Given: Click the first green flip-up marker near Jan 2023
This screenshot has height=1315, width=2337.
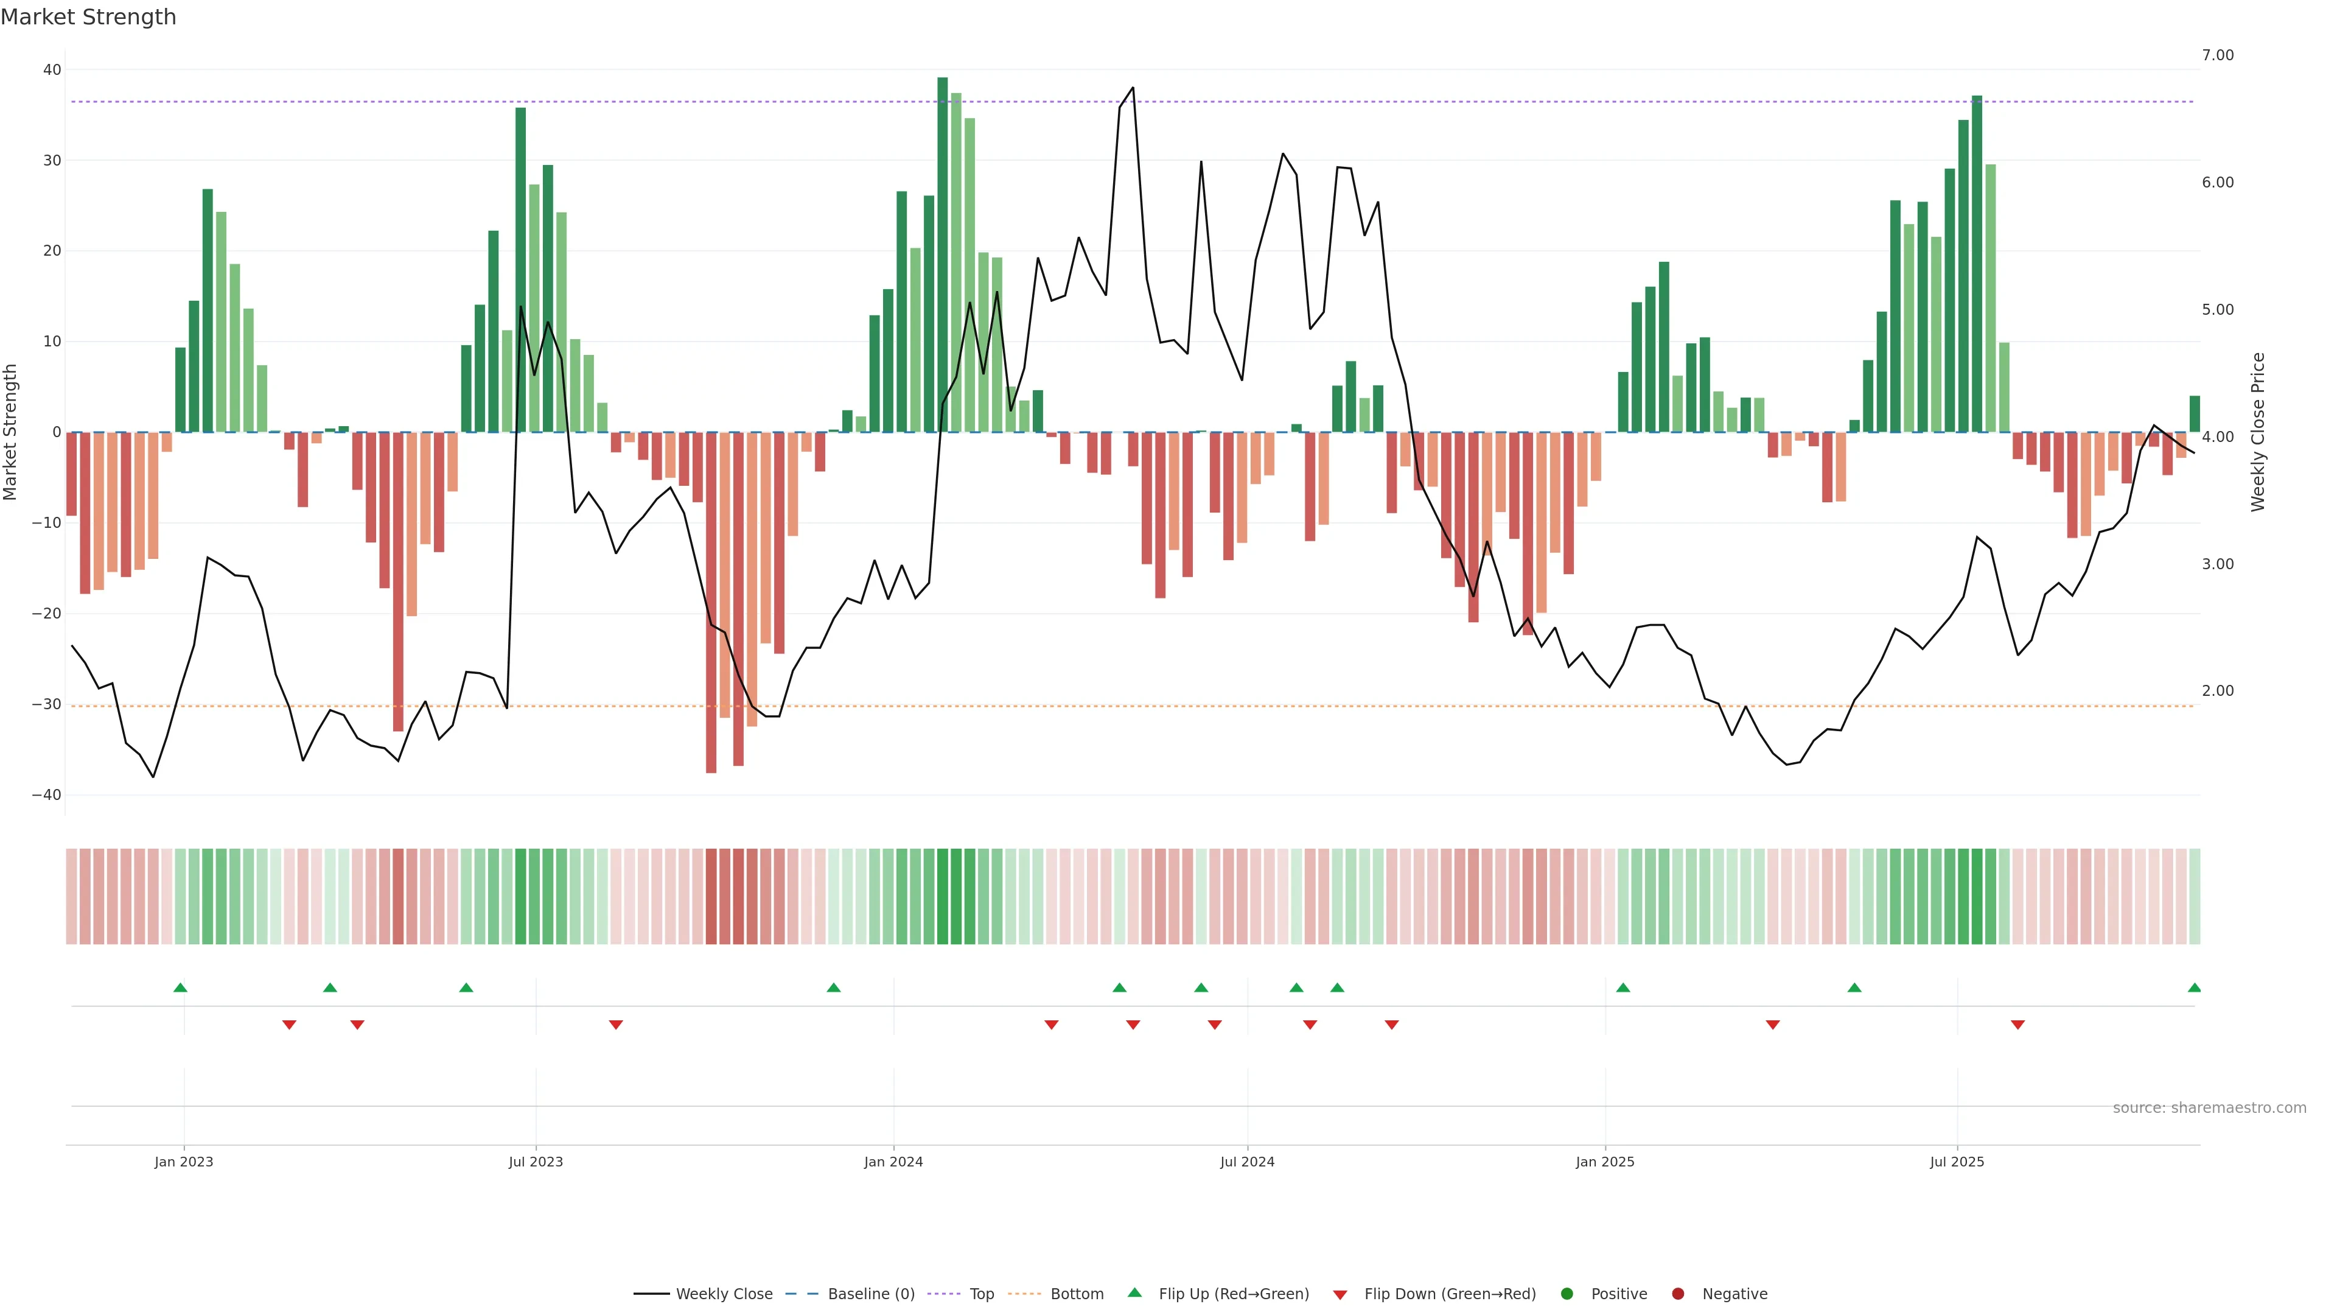Looking at the screenshot, I should (x=181, y=987).
